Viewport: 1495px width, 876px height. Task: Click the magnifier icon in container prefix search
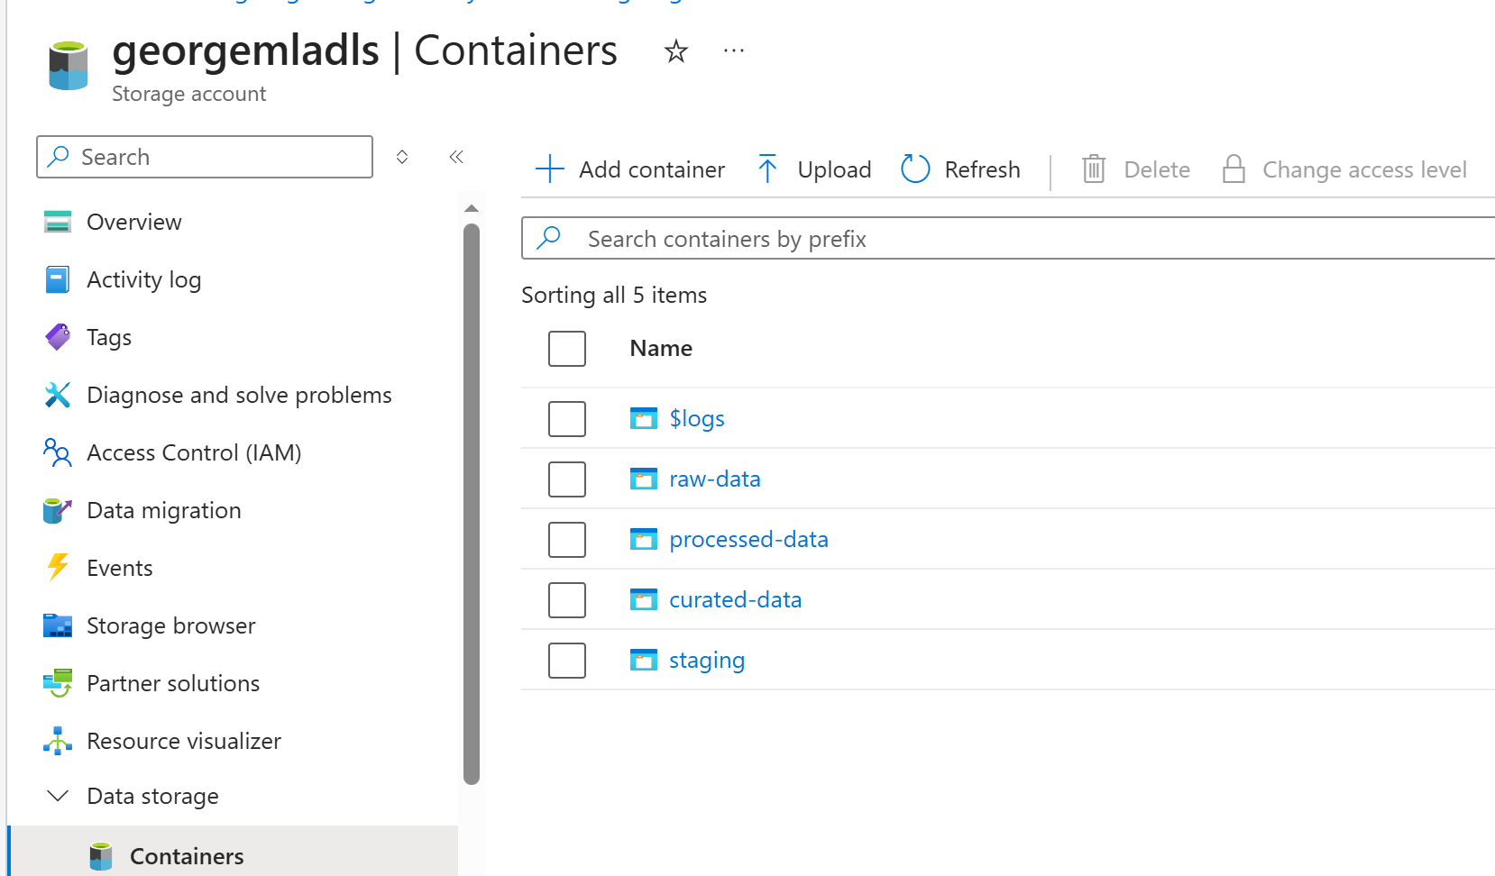point(548,238)
